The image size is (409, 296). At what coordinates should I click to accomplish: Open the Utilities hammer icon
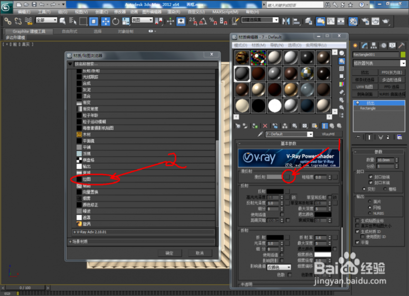(401, 46)
